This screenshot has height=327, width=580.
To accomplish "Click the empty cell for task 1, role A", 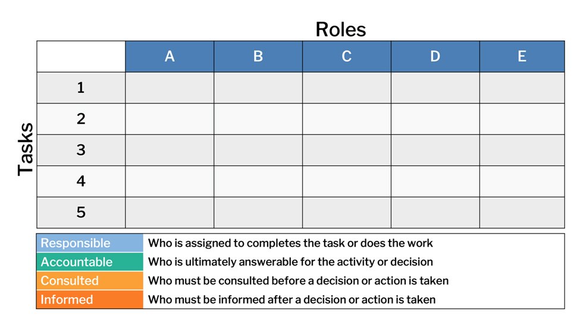I will 170,87.
